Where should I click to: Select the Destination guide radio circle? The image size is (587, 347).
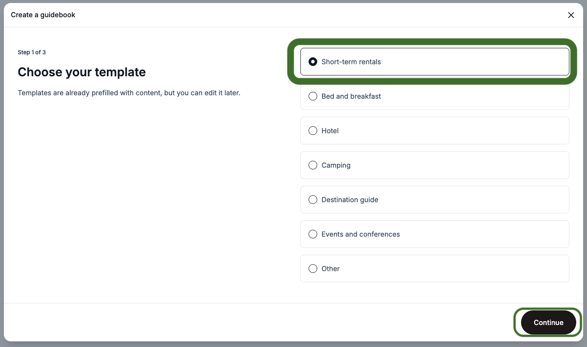tap(313, 200)
